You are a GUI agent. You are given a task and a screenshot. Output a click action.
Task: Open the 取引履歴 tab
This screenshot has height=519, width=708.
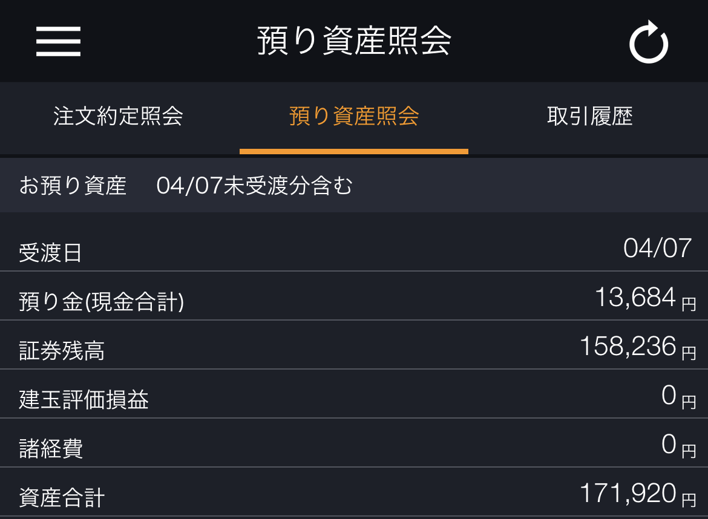tap(590, 116)
